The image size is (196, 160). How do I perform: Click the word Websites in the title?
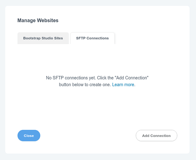(48, 20)
